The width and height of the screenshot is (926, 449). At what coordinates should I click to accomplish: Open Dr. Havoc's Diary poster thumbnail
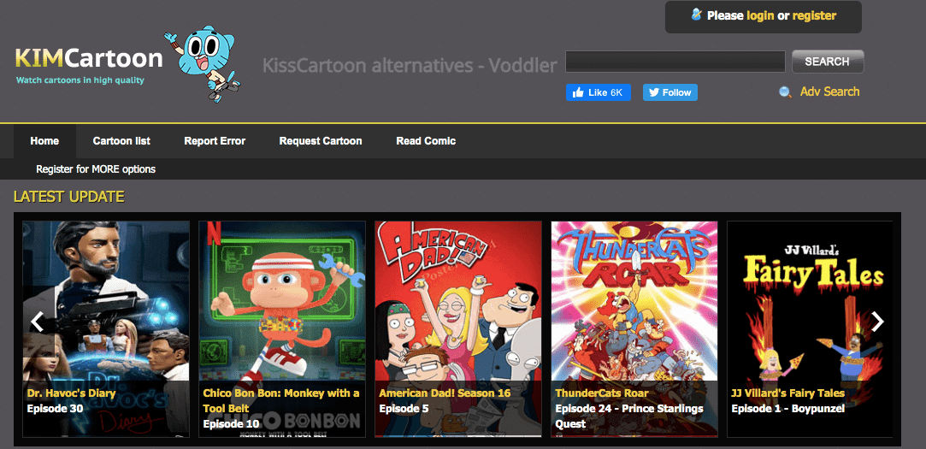[106, 329]
